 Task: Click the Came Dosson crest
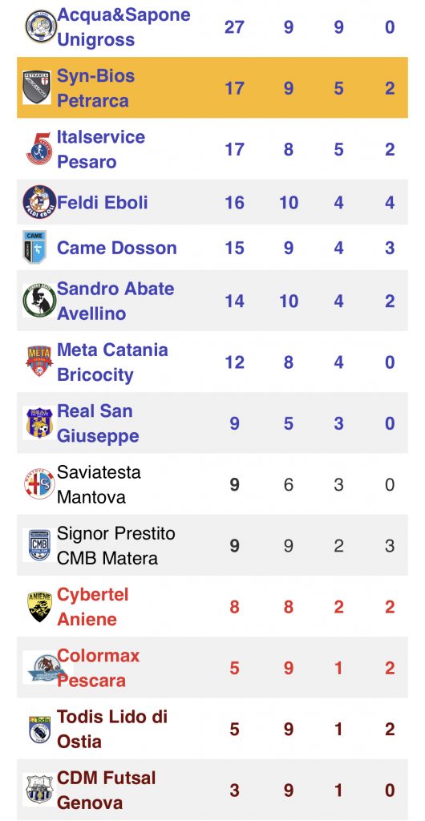coord(34,247)
